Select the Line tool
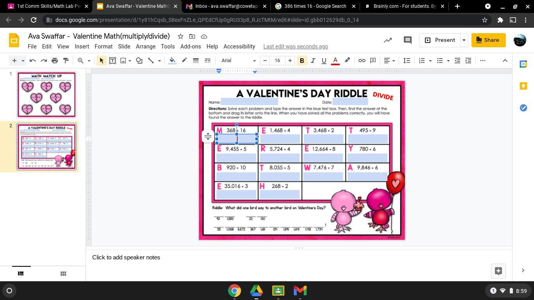This screenshot has height=300, width=534. point(151,61)
